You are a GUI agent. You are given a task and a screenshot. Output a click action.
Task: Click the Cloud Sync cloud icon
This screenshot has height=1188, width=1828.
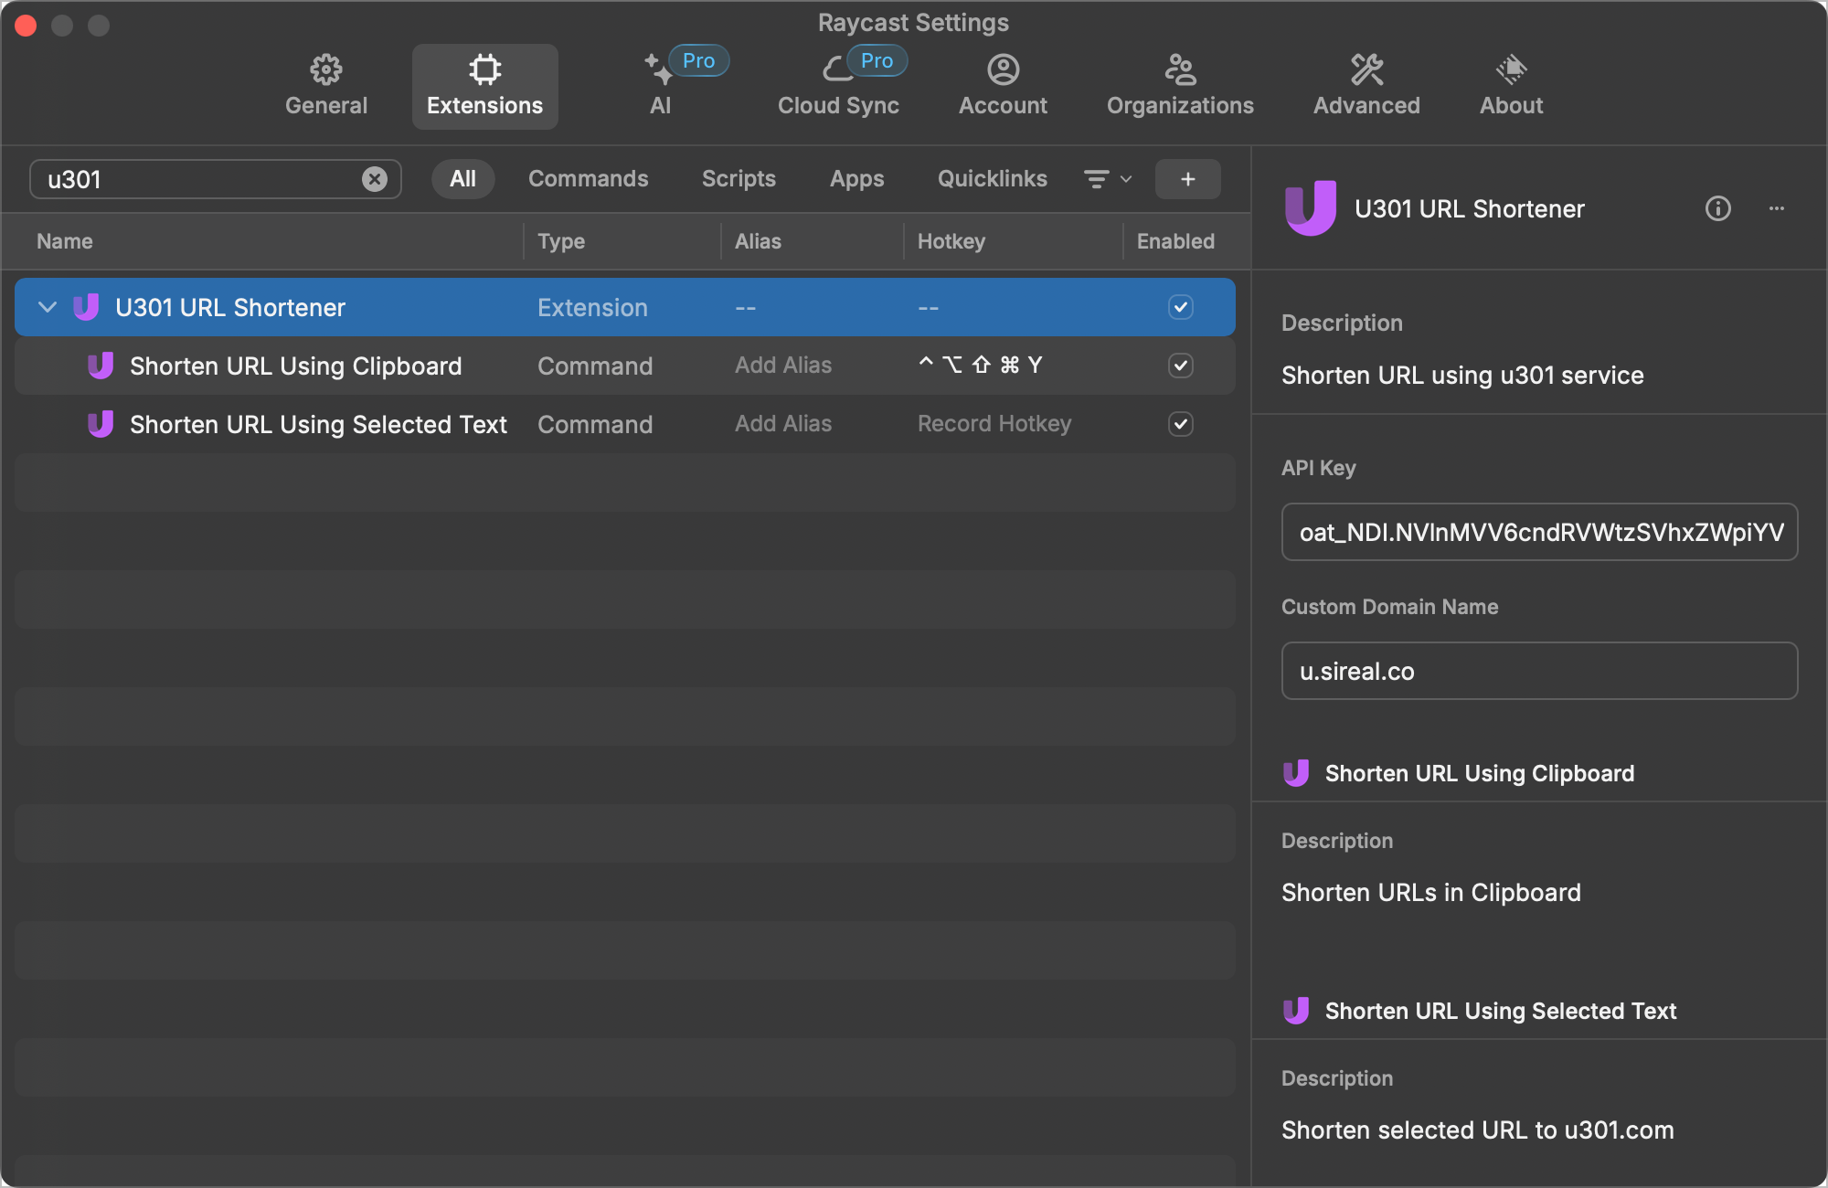pos(836,69)
